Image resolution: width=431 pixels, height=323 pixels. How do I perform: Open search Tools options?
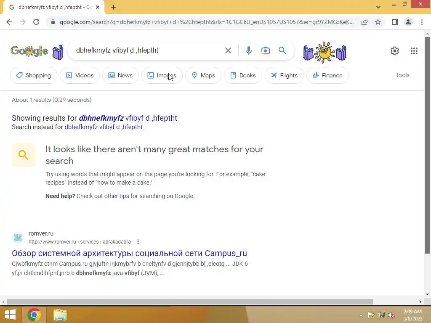click(x=402, y=75)
